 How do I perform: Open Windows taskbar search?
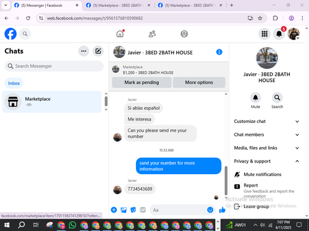(22, 225)
